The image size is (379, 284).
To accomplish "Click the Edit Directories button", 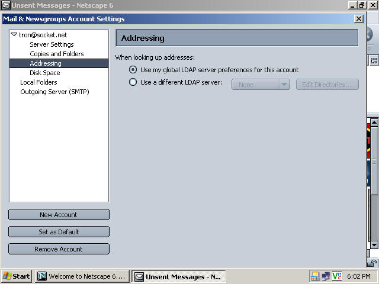I will coord(327,85).
